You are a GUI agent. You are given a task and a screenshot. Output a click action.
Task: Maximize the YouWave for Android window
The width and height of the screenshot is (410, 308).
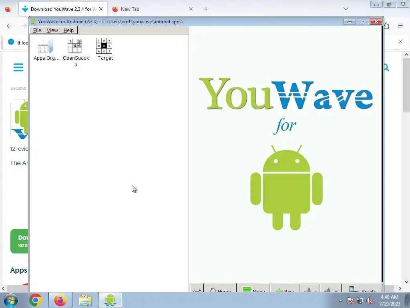(x=363, y=22)
